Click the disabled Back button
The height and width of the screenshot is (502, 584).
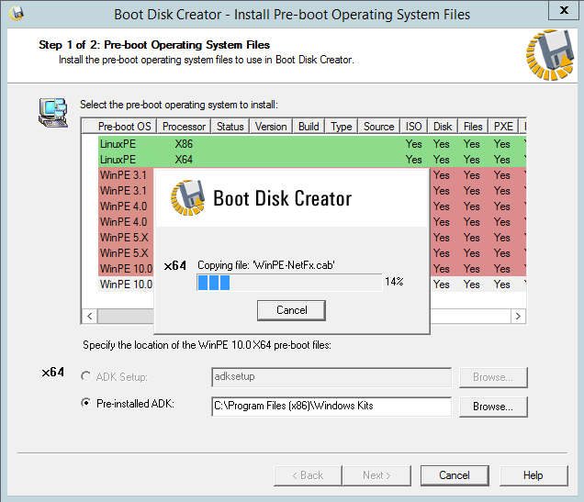click(x=308, y=475)
